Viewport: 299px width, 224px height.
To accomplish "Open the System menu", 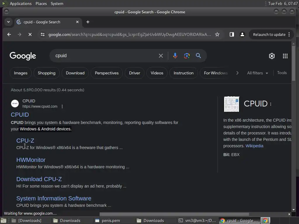I will [57, 3].
